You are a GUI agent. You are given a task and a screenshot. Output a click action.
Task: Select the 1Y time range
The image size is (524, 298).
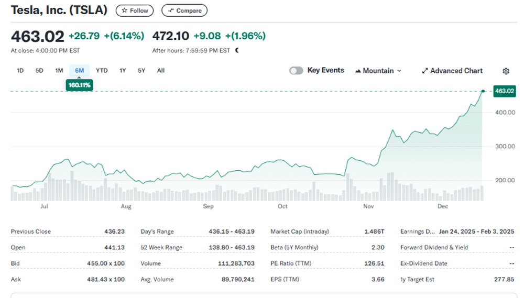click(123, 71)
